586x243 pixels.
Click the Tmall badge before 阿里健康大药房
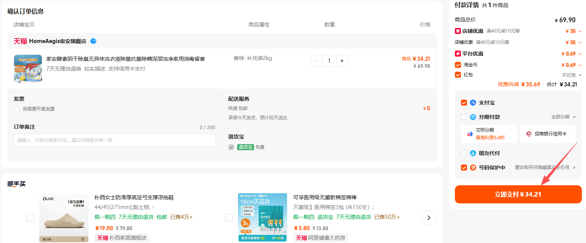click(301, 238)
